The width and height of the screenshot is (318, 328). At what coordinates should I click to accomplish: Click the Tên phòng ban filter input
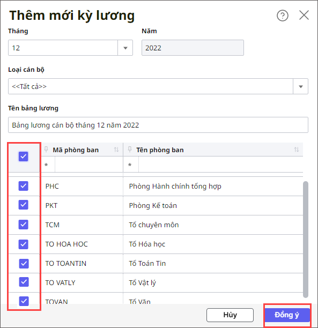(220, 165)
